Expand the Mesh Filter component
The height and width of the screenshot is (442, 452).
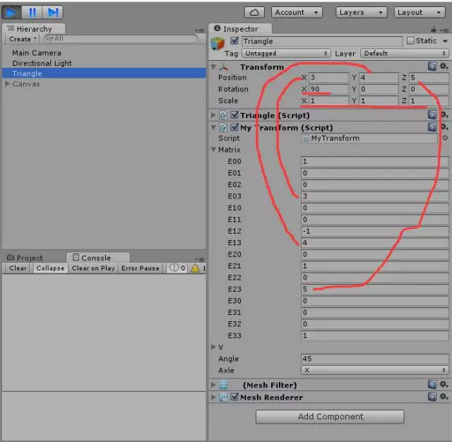pyautogui.click(x=213, y=385)
